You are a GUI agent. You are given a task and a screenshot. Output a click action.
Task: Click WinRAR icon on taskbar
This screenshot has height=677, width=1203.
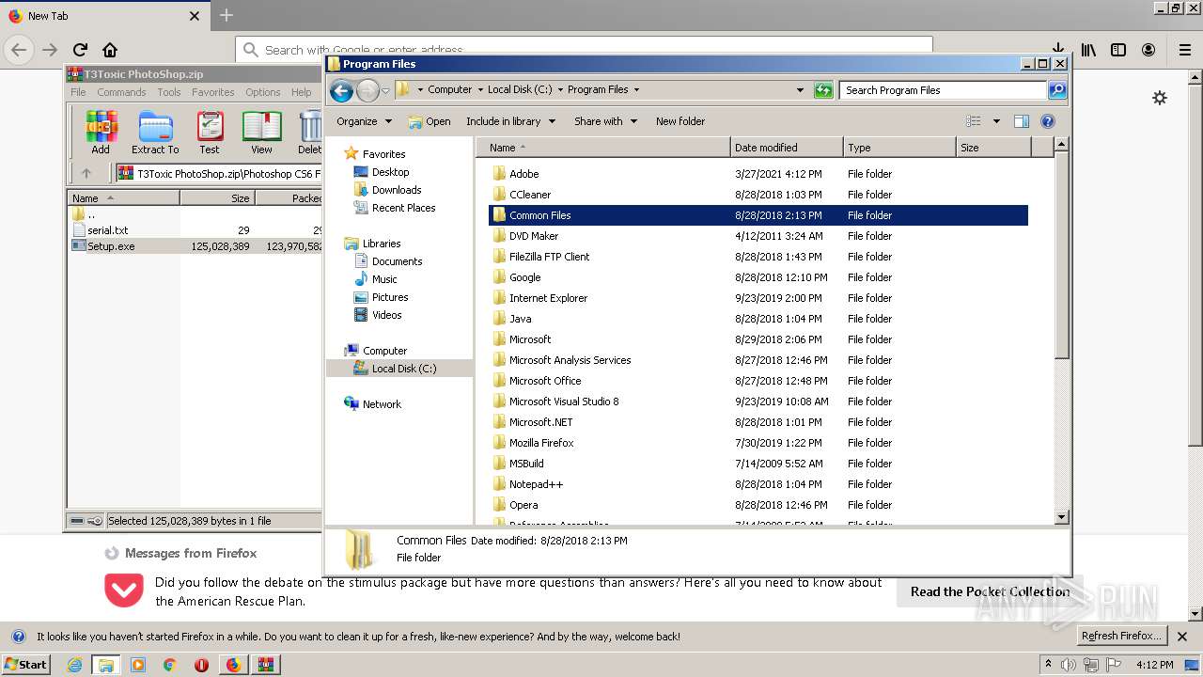[265, 665]
